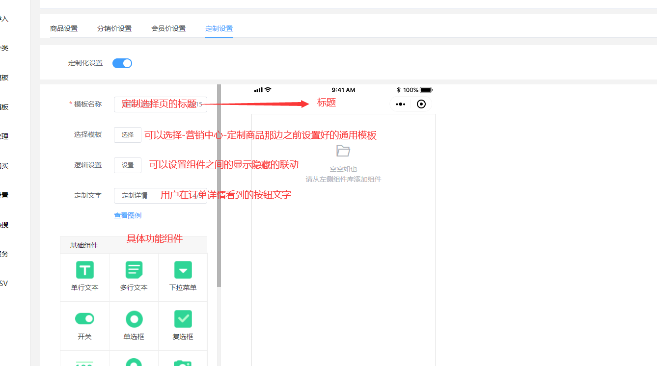Open the 查看图例 link
Screen dimensions: 657x366
pyautogui.click(x=128, y=215)
